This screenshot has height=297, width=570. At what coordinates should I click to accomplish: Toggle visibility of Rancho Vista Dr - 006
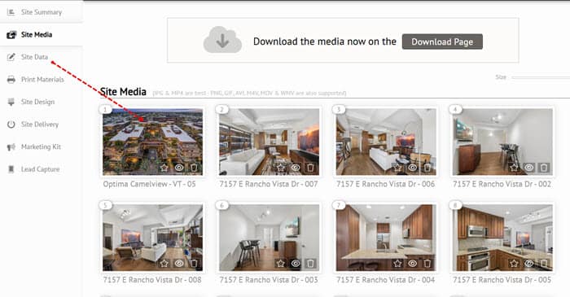413,168
